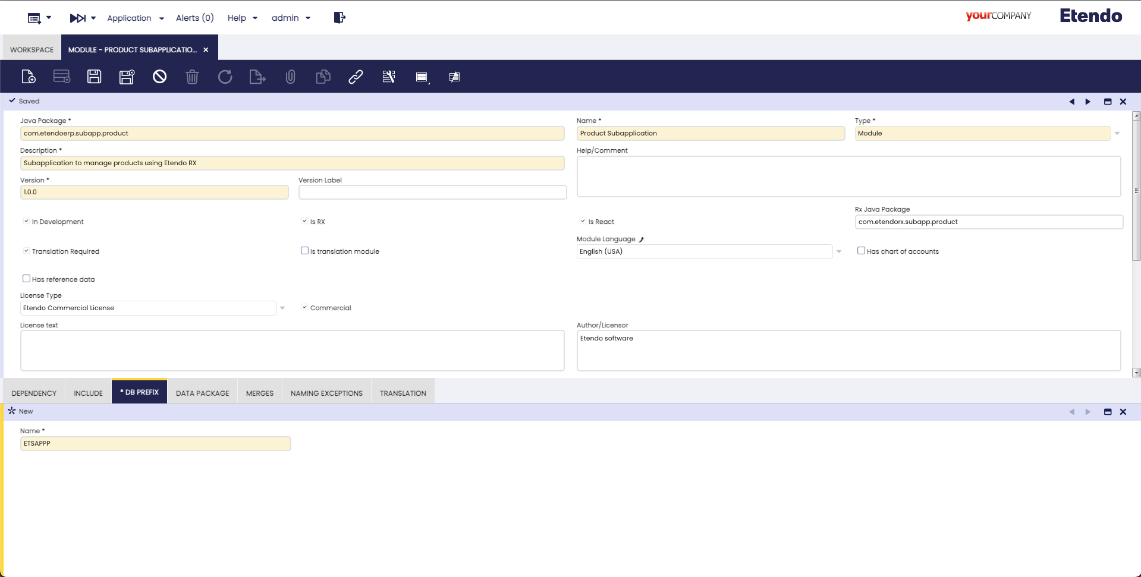Open the Include subtab
The image size is (1141, 577).
88,393
